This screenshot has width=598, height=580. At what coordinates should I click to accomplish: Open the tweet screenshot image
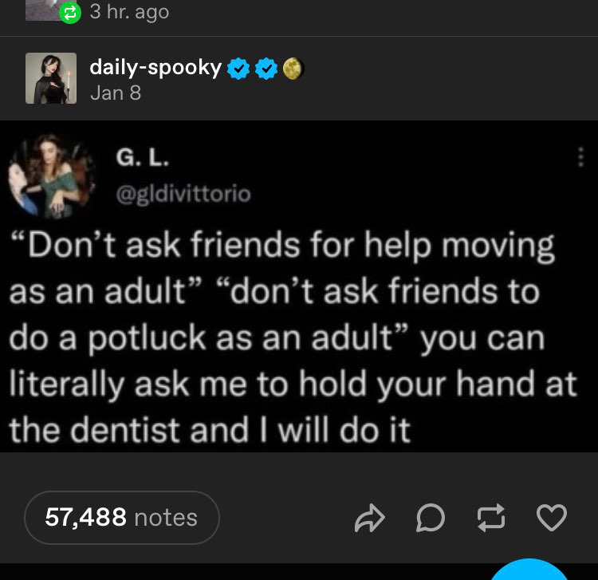coord(299,286)
